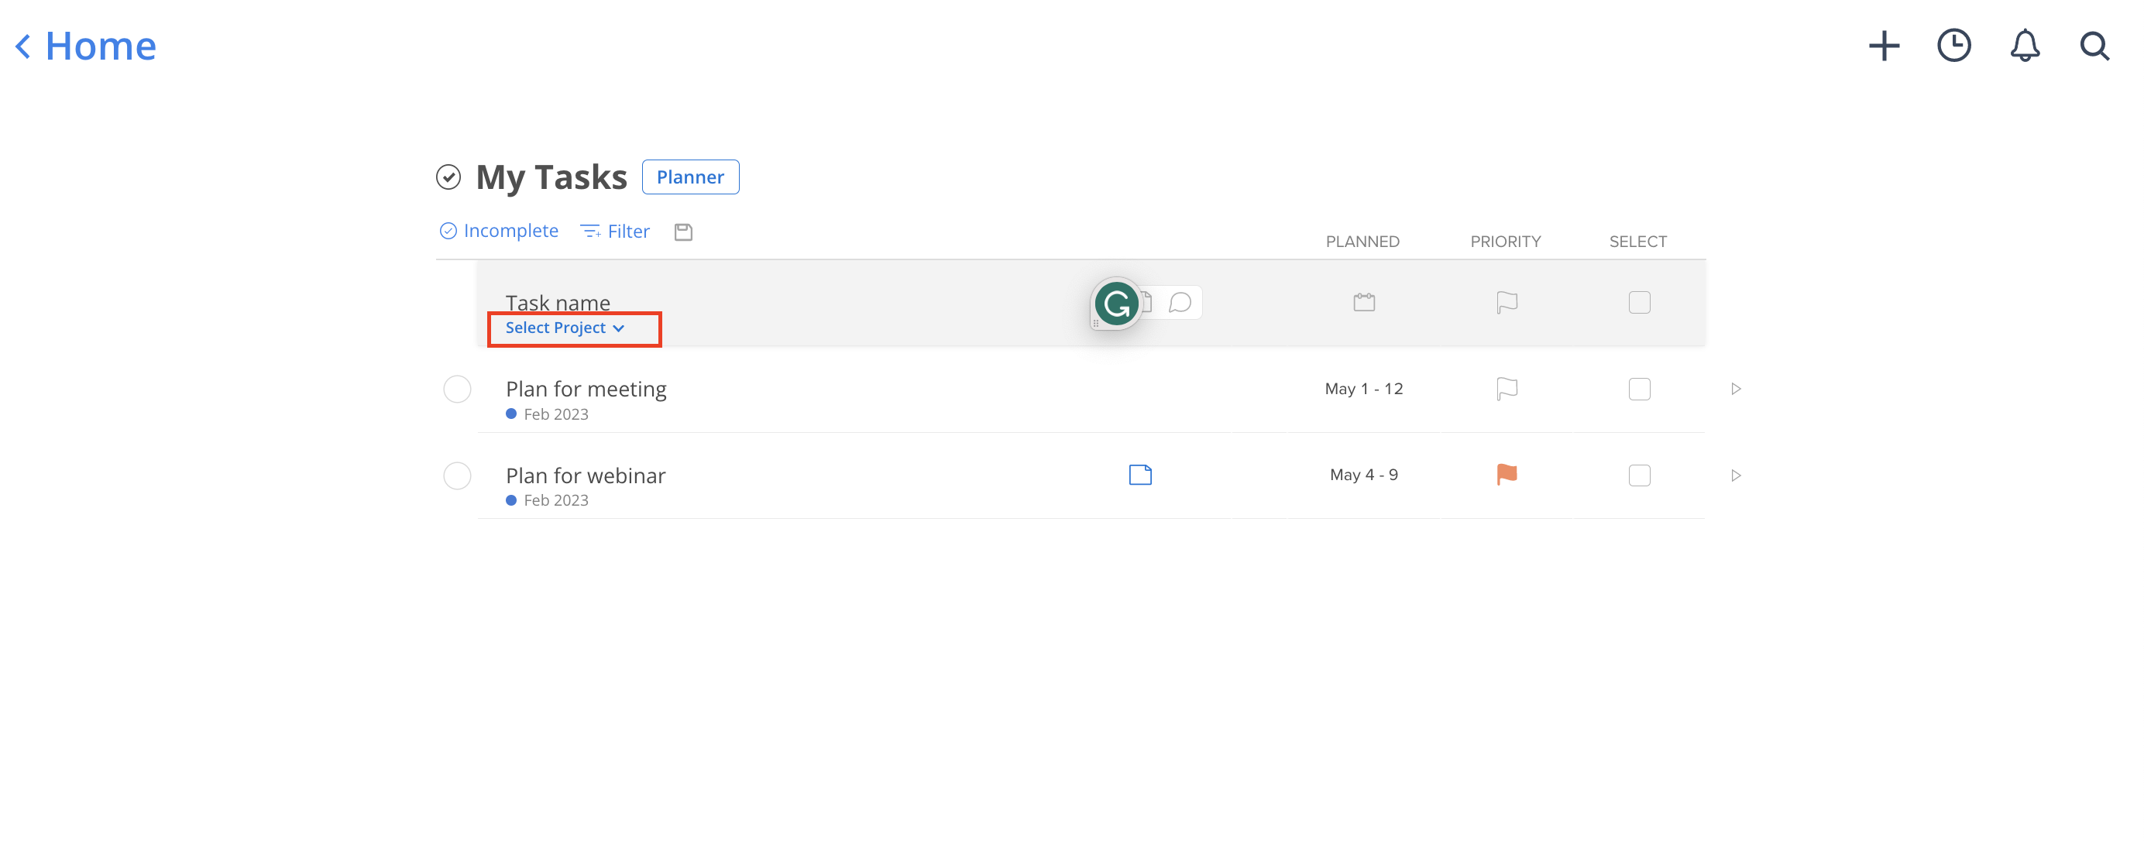Change the orange priority flag on Plan for webinar
Viewport: 2144px width, 841px height.
1506,473
